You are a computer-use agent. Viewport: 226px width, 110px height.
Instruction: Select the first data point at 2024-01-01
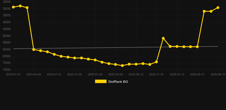point(13,7)
